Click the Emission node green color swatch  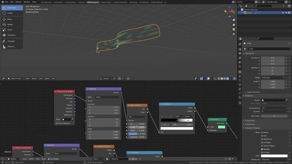(x=221, y=127)
